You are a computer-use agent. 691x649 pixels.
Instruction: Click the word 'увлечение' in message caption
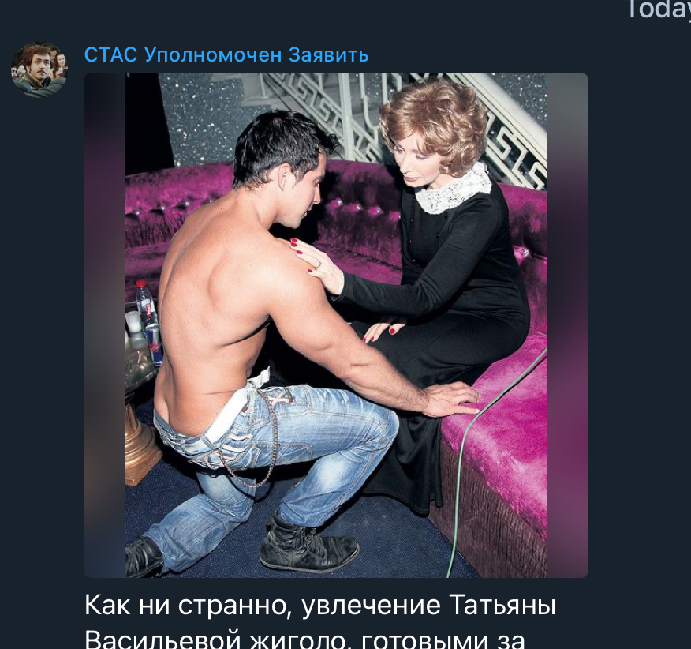[x=371, y=606]
